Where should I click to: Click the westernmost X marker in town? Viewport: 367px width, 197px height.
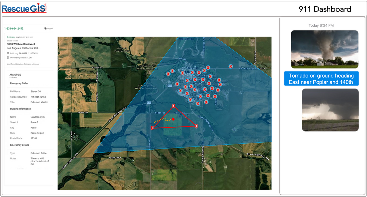[168, 74]
